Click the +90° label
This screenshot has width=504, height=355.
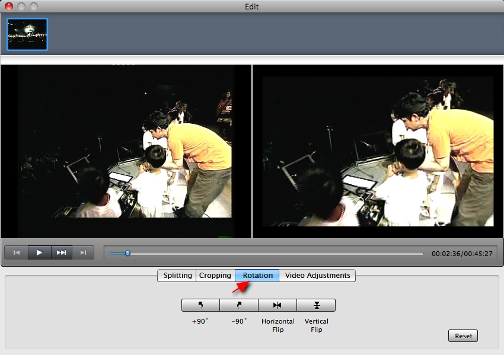click(x=200, y=321)
